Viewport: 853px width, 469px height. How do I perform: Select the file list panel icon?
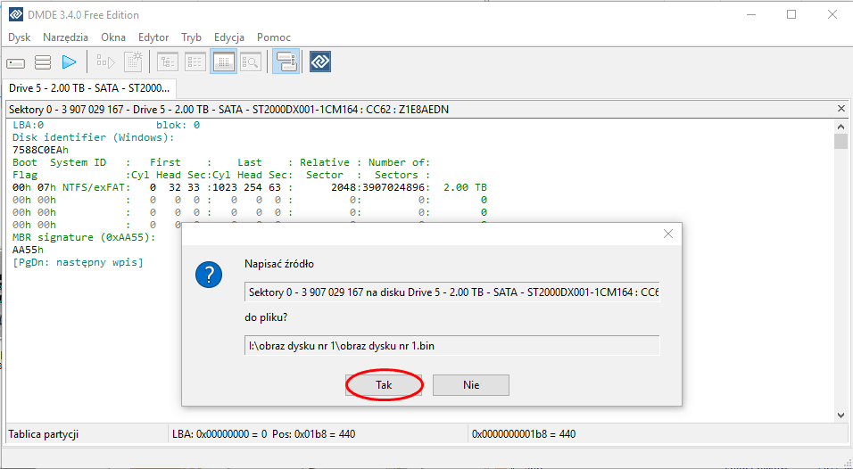[195, 62]
